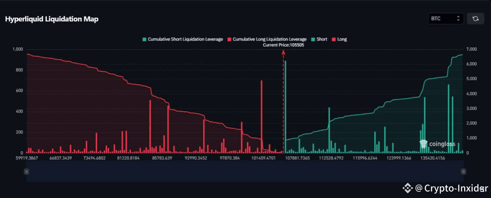The height and width of the screenshot is (198, 491).
Task: Grab the right range slider handle
Action: [463, 172]
